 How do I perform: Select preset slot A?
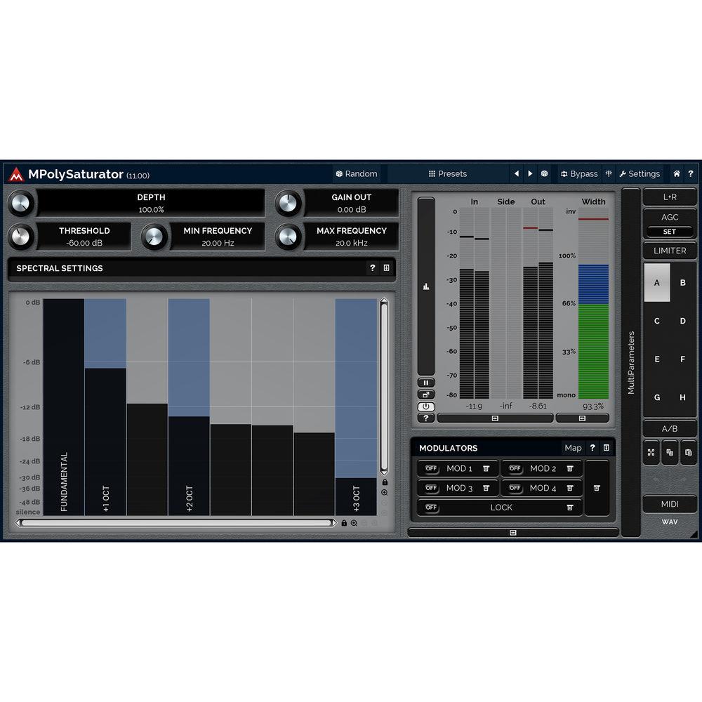coord(657,283)
